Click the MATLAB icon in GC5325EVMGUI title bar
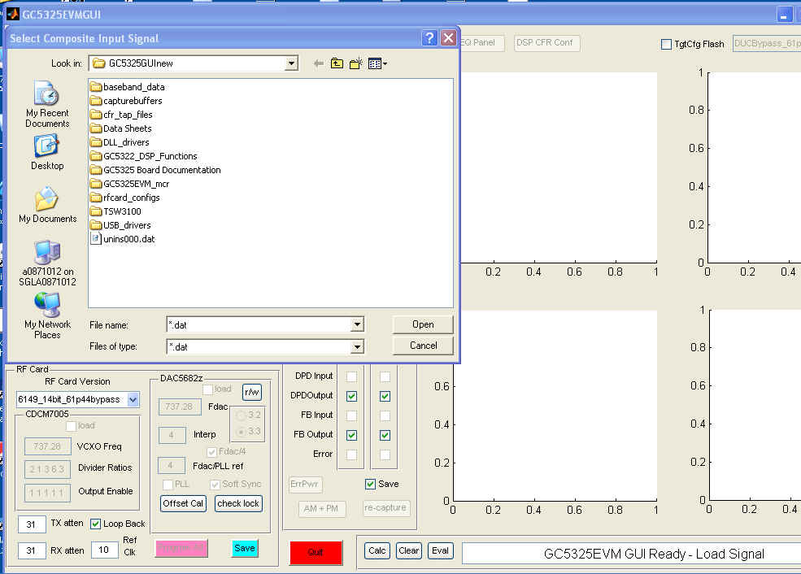The height and width of the screenshot is (574, 801). 12,14
